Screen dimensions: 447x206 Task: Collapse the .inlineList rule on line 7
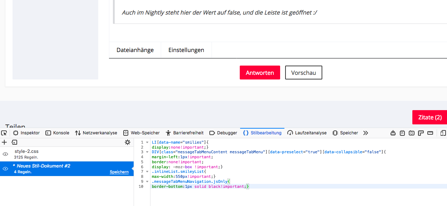(x=147, y=172)
